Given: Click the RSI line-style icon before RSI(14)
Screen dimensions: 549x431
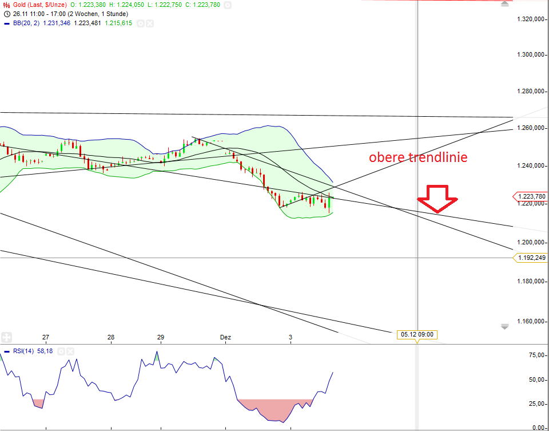Looking at the screenshot, I should 7,351.
